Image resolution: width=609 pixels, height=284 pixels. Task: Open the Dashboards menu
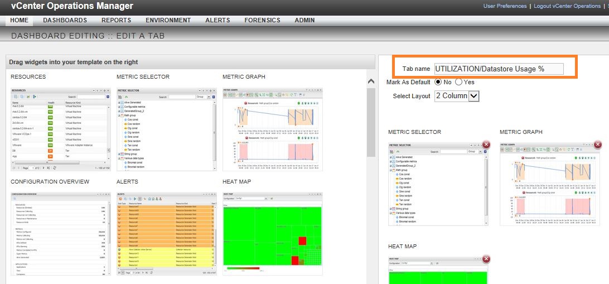coord(65,20)
